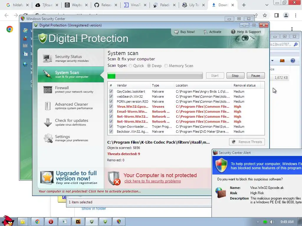This screenshot has height=226, width=302.
Task: Click the scan progress bar
Action: tap(155, 76)
